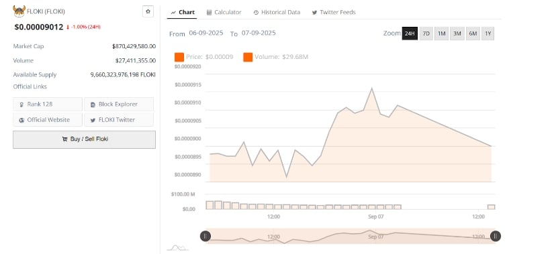
Task: Set zoom to 6M
Action: pyautogui.click(x=473, y=34)
